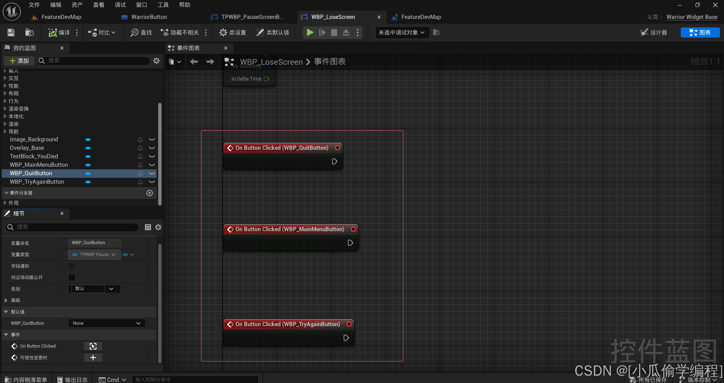Compile the blueprint
This screenshot has width=724, height=383.
click(x=59, y=33)
